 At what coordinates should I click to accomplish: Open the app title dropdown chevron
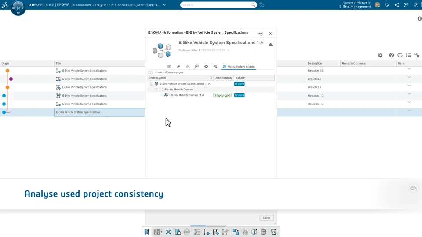pos(164,5)
